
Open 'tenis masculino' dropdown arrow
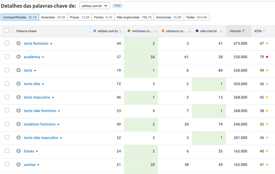53,97
